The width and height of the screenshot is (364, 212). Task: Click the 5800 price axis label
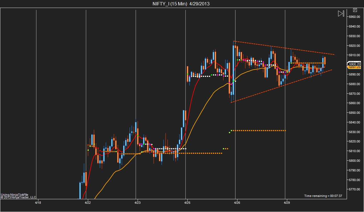pyautogui.click(x=355, y=161)
